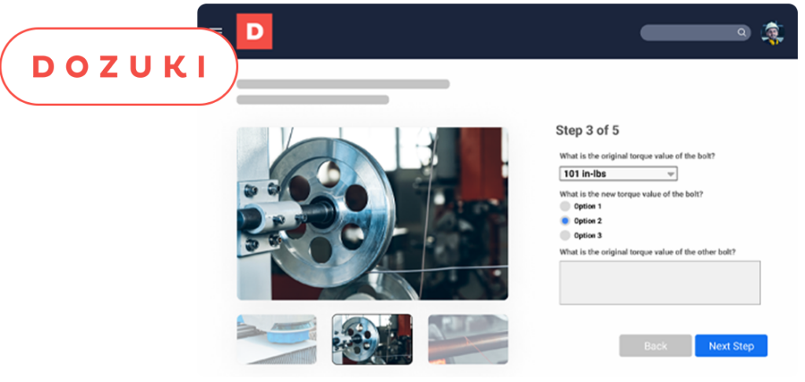This screenshot has width=805, height=382.
Task: Select the middle pulley wheel thumbnail
Action: tap(372, 339)
